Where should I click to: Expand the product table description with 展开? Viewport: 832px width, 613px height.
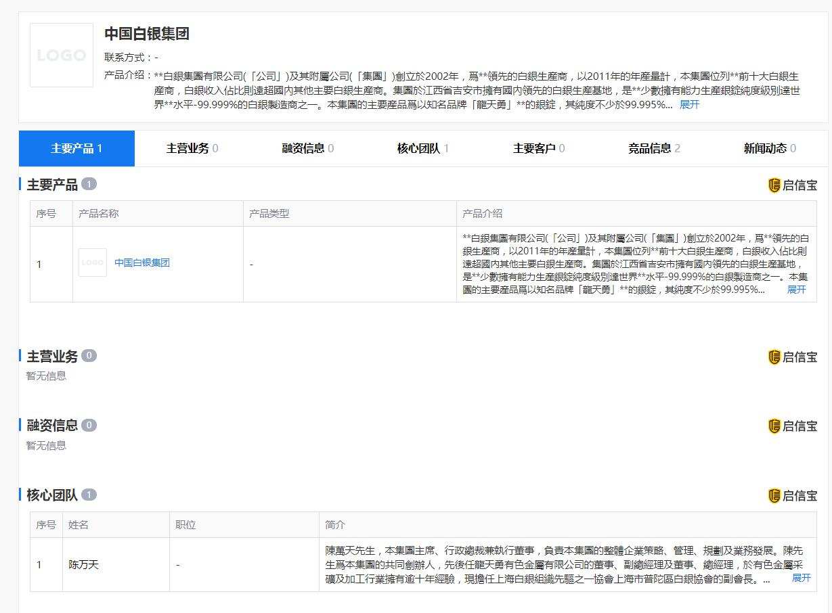click(x=796, y=290)
